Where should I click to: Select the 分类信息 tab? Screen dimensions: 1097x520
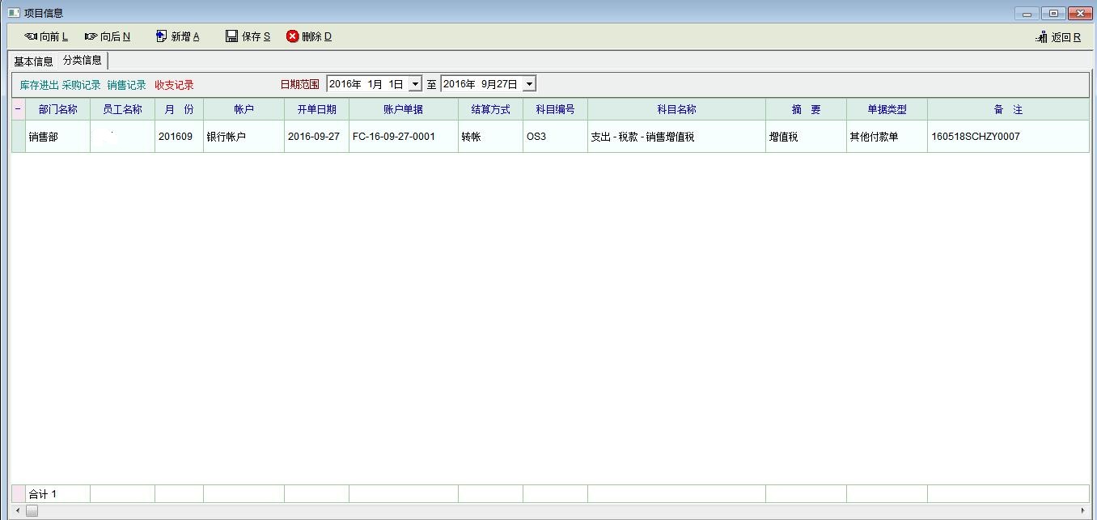click(83, 61)
